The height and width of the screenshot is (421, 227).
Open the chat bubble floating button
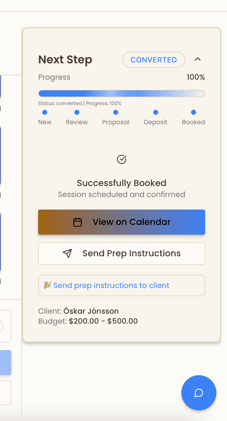(199, 393)
